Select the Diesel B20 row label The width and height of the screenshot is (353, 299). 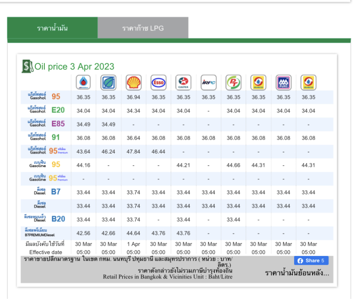tap(45, 218)
